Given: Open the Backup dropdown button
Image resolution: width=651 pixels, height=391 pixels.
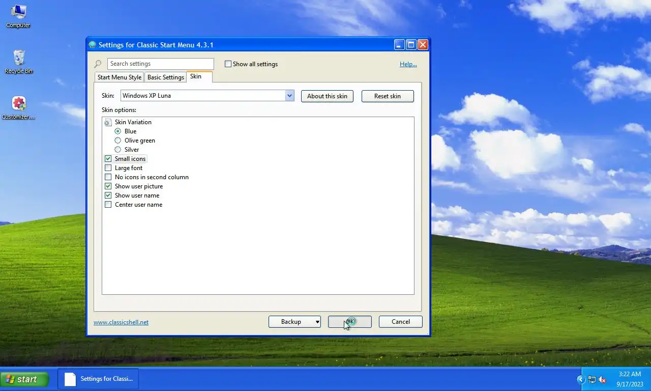Looking at the screenshot, I should pyautogui.click(x=294, y=322).
